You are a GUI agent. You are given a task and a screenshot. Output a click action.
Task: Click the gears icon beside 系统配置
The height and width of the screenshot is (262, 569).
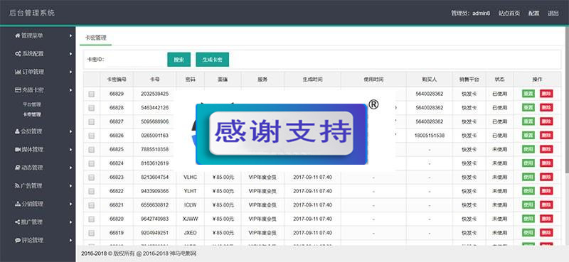[18, 54]
